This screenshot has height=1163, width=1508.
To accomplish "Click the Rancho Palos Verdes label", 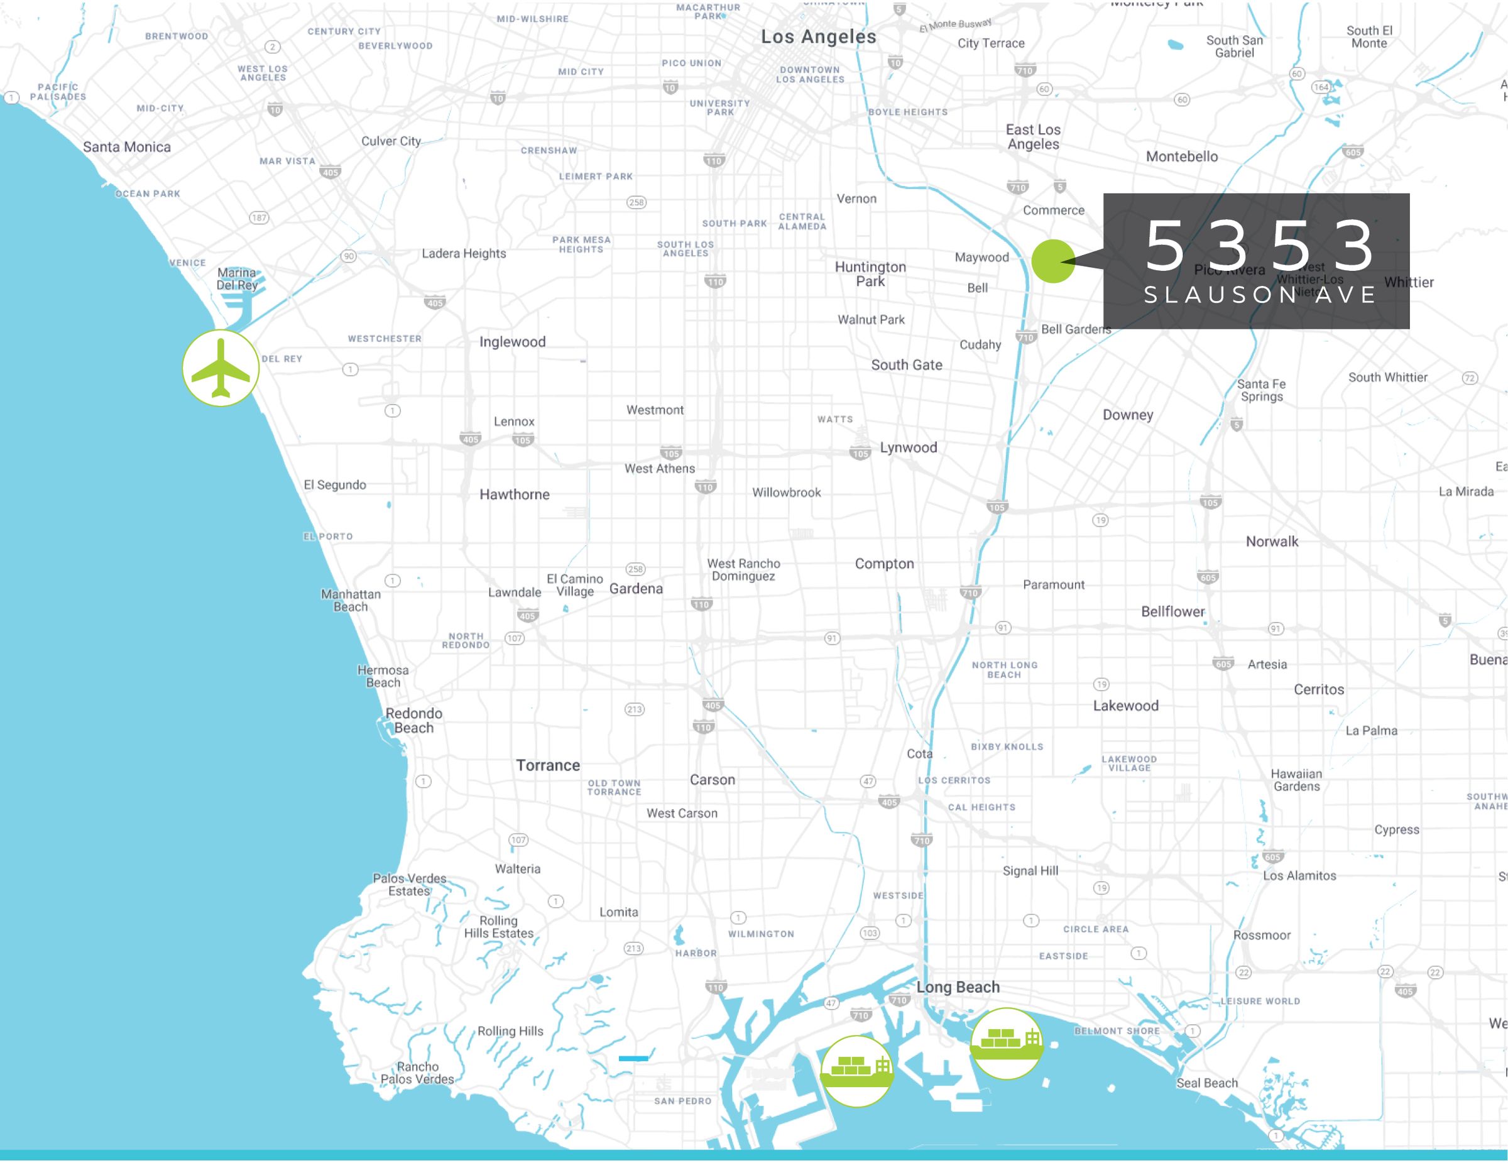I will click(x=418, y=1073).
